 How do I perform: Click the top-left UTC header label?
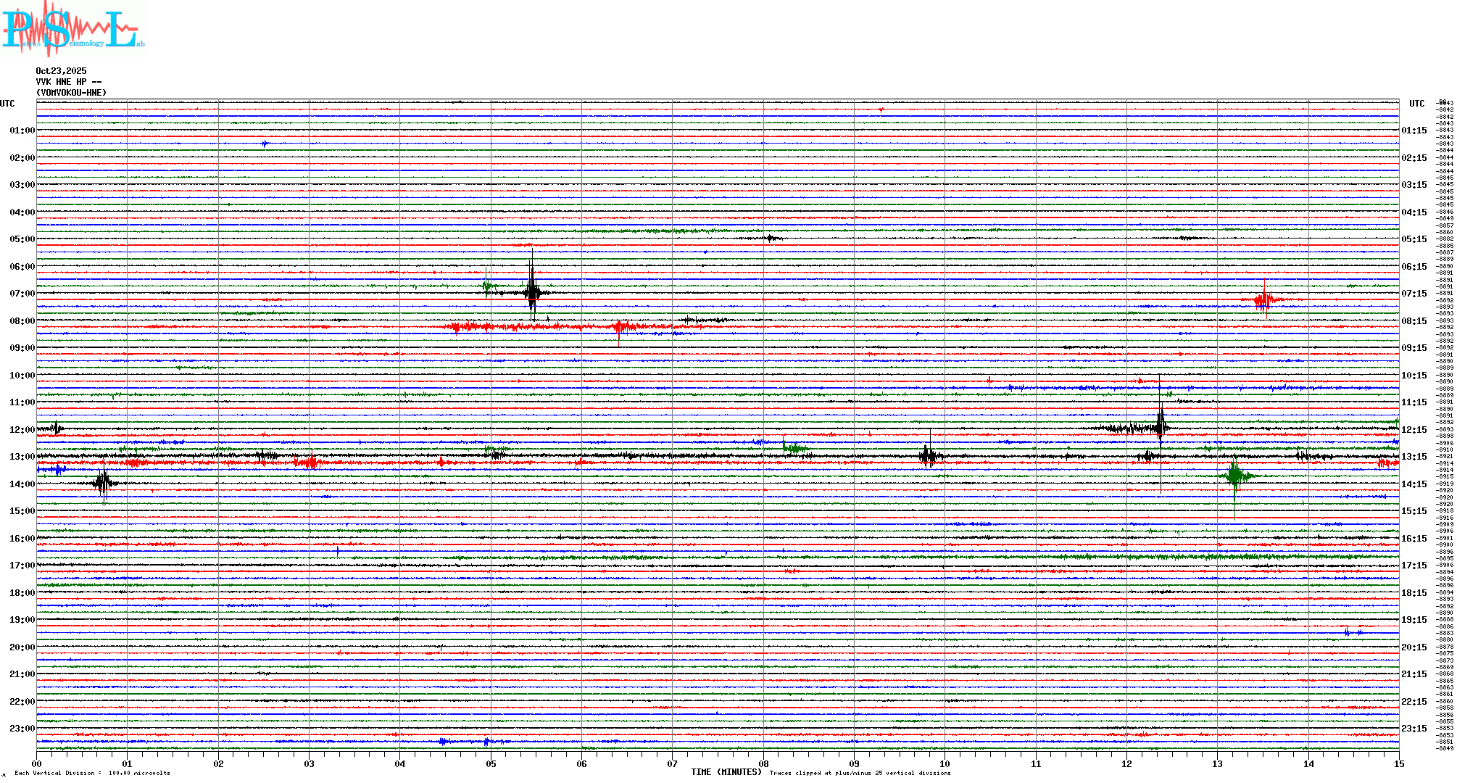tap(7, 104)
